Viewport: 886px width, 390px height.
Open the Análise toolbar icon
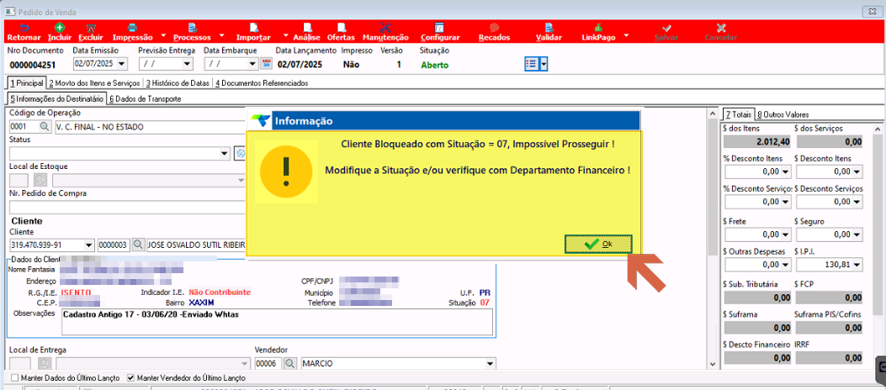coord(307,28)
